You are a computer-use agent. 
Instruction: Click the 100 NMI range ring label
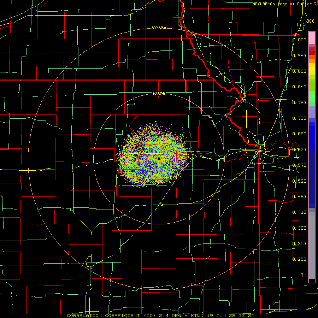tap(159, 28)
